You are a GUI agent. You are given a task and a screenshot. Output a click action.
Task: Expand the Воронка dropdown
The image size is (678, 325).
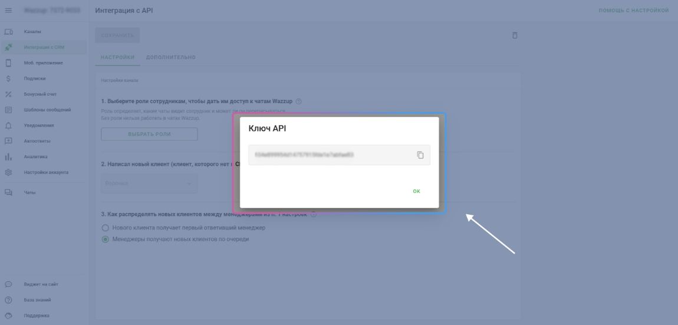click(x=149, y=183)
